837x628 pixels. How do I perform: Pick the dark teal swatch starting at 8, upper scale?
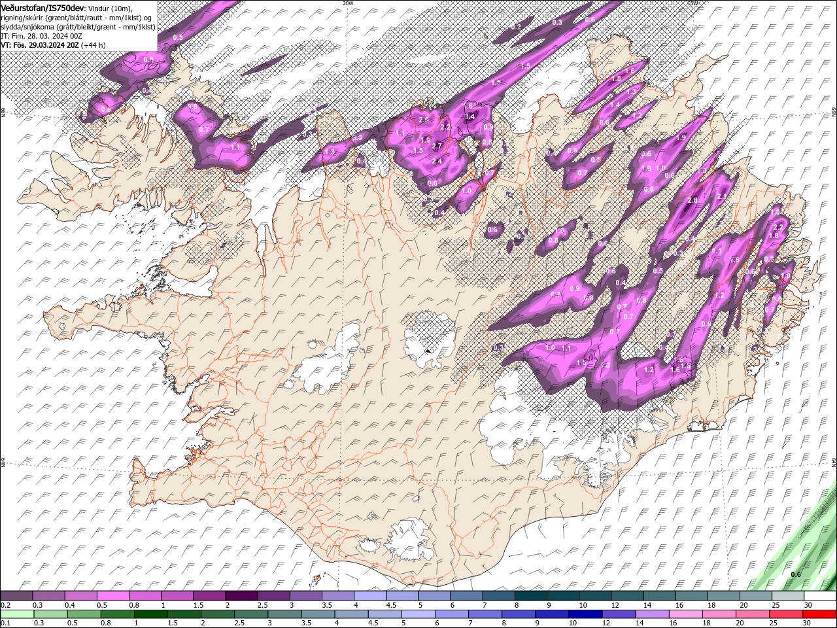point(530,596)
